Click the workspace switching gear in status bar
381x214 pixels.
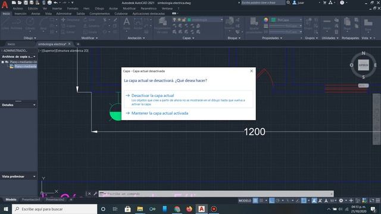(341, 200)
